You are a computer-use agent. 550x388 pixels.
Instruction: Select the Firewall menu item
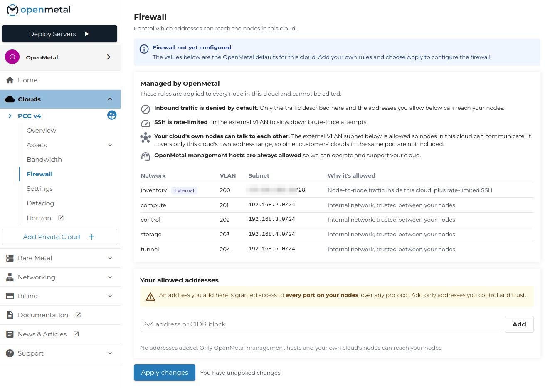[39, 174]
